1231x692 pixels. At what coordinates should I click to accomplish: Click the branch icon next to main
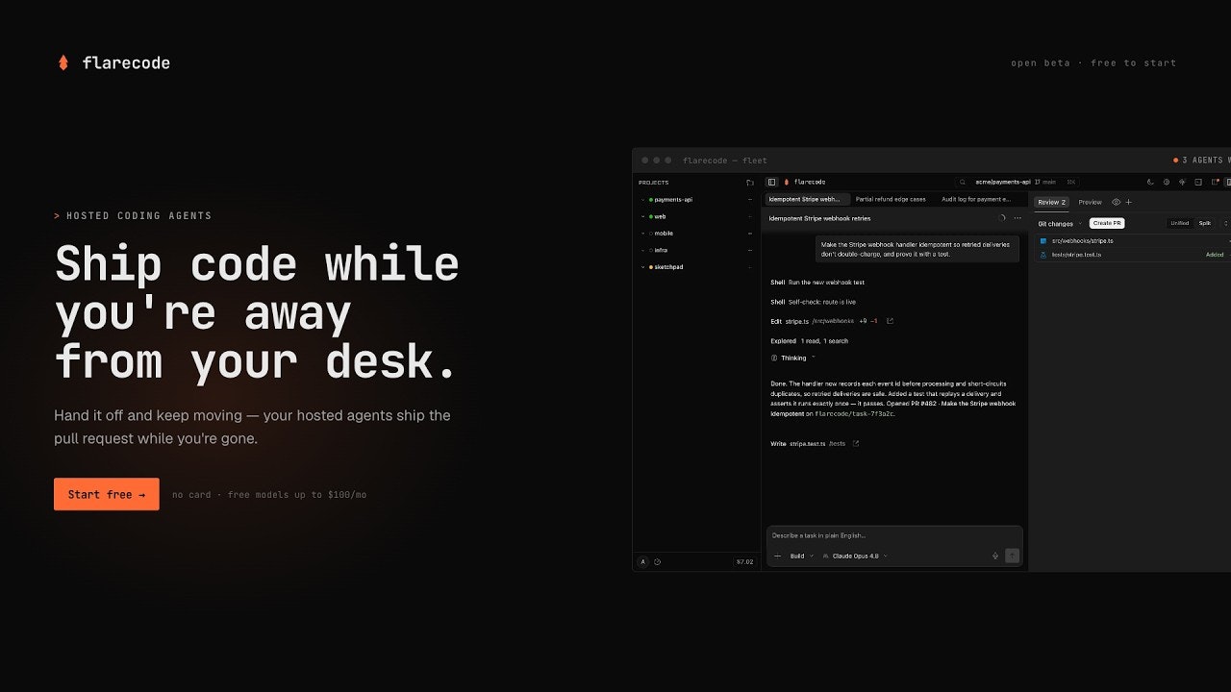[1037, 182]
